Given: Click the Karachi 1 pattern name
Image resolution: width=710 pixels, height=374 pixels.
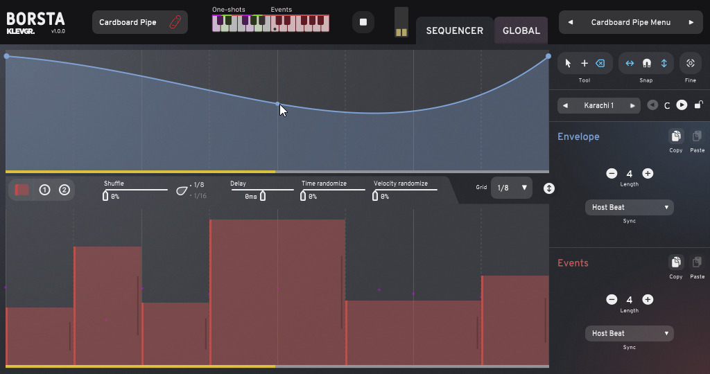Looking at the screenshot, I should coord(598,106).
